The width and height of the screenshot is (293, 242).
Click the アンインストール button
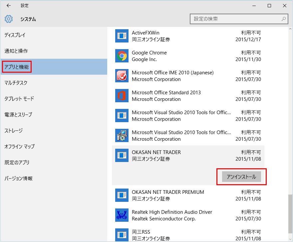click(241, 177)
